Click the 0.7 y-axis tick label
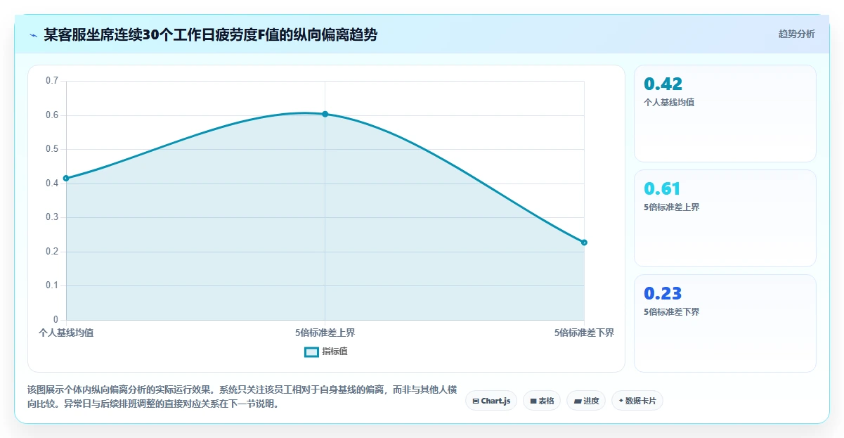 click(52, 81)
